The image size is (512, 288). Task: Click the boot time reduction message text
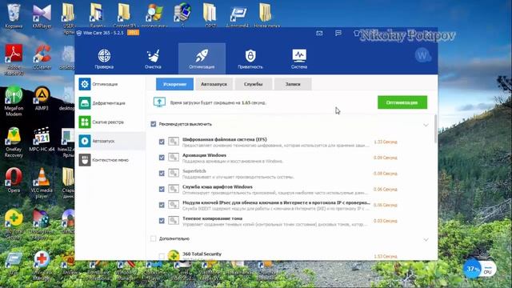[x=218, y=102]
